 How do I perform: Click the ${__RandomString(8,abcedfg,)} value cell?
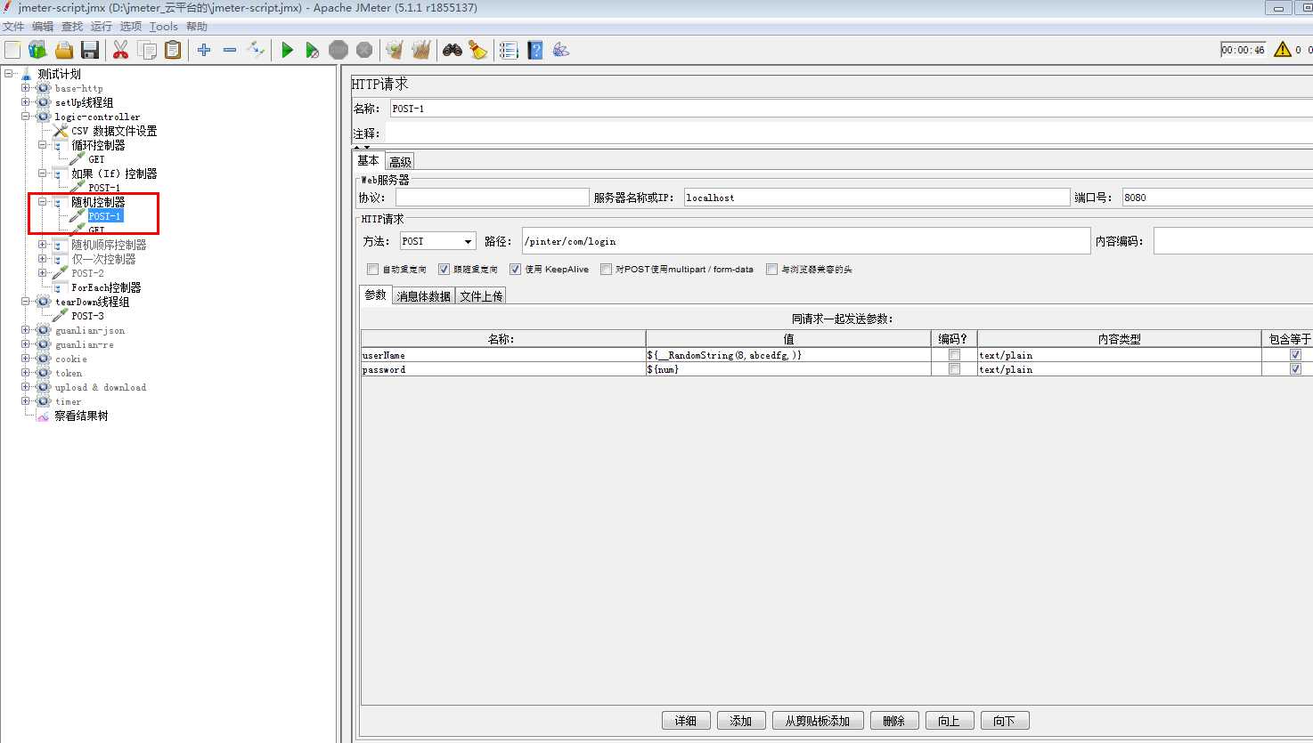[x=788, y=355]
